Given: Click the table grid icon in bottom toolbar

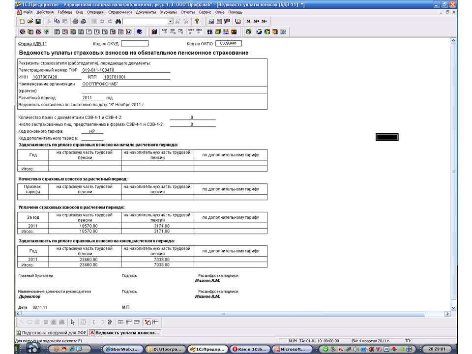Looking at the screenshot, I should click(x=120, y=322).
